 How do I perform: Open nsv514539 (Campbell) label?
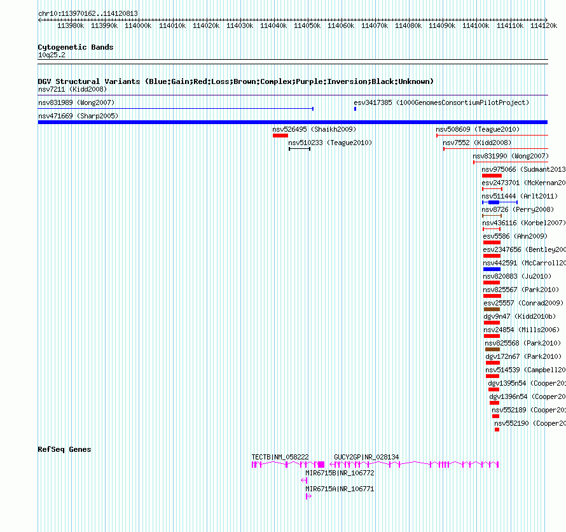(x=525, y=370)
